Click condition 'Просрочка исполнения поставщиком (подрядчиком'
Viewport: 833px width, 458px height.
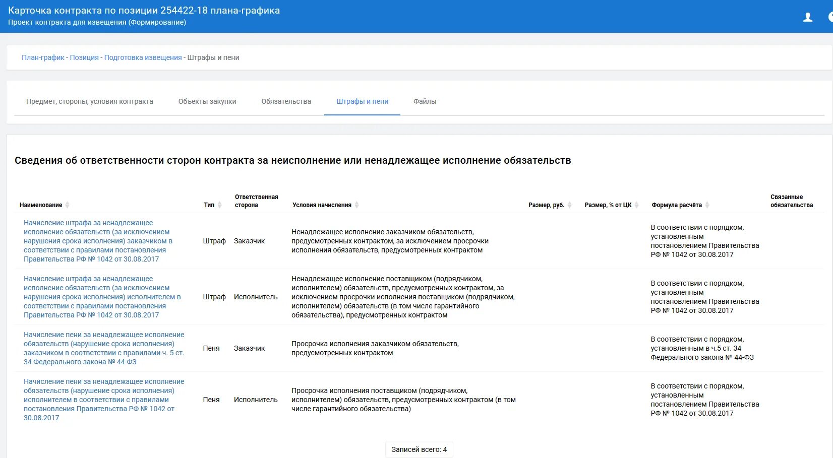click(x=403, y=400)
